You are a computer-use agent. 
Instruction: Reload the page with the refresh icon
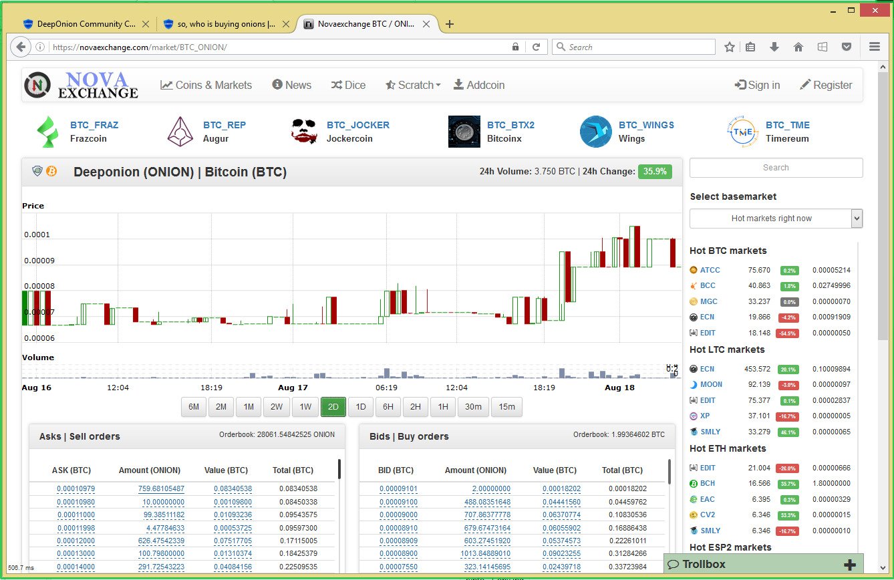point(535,47)
